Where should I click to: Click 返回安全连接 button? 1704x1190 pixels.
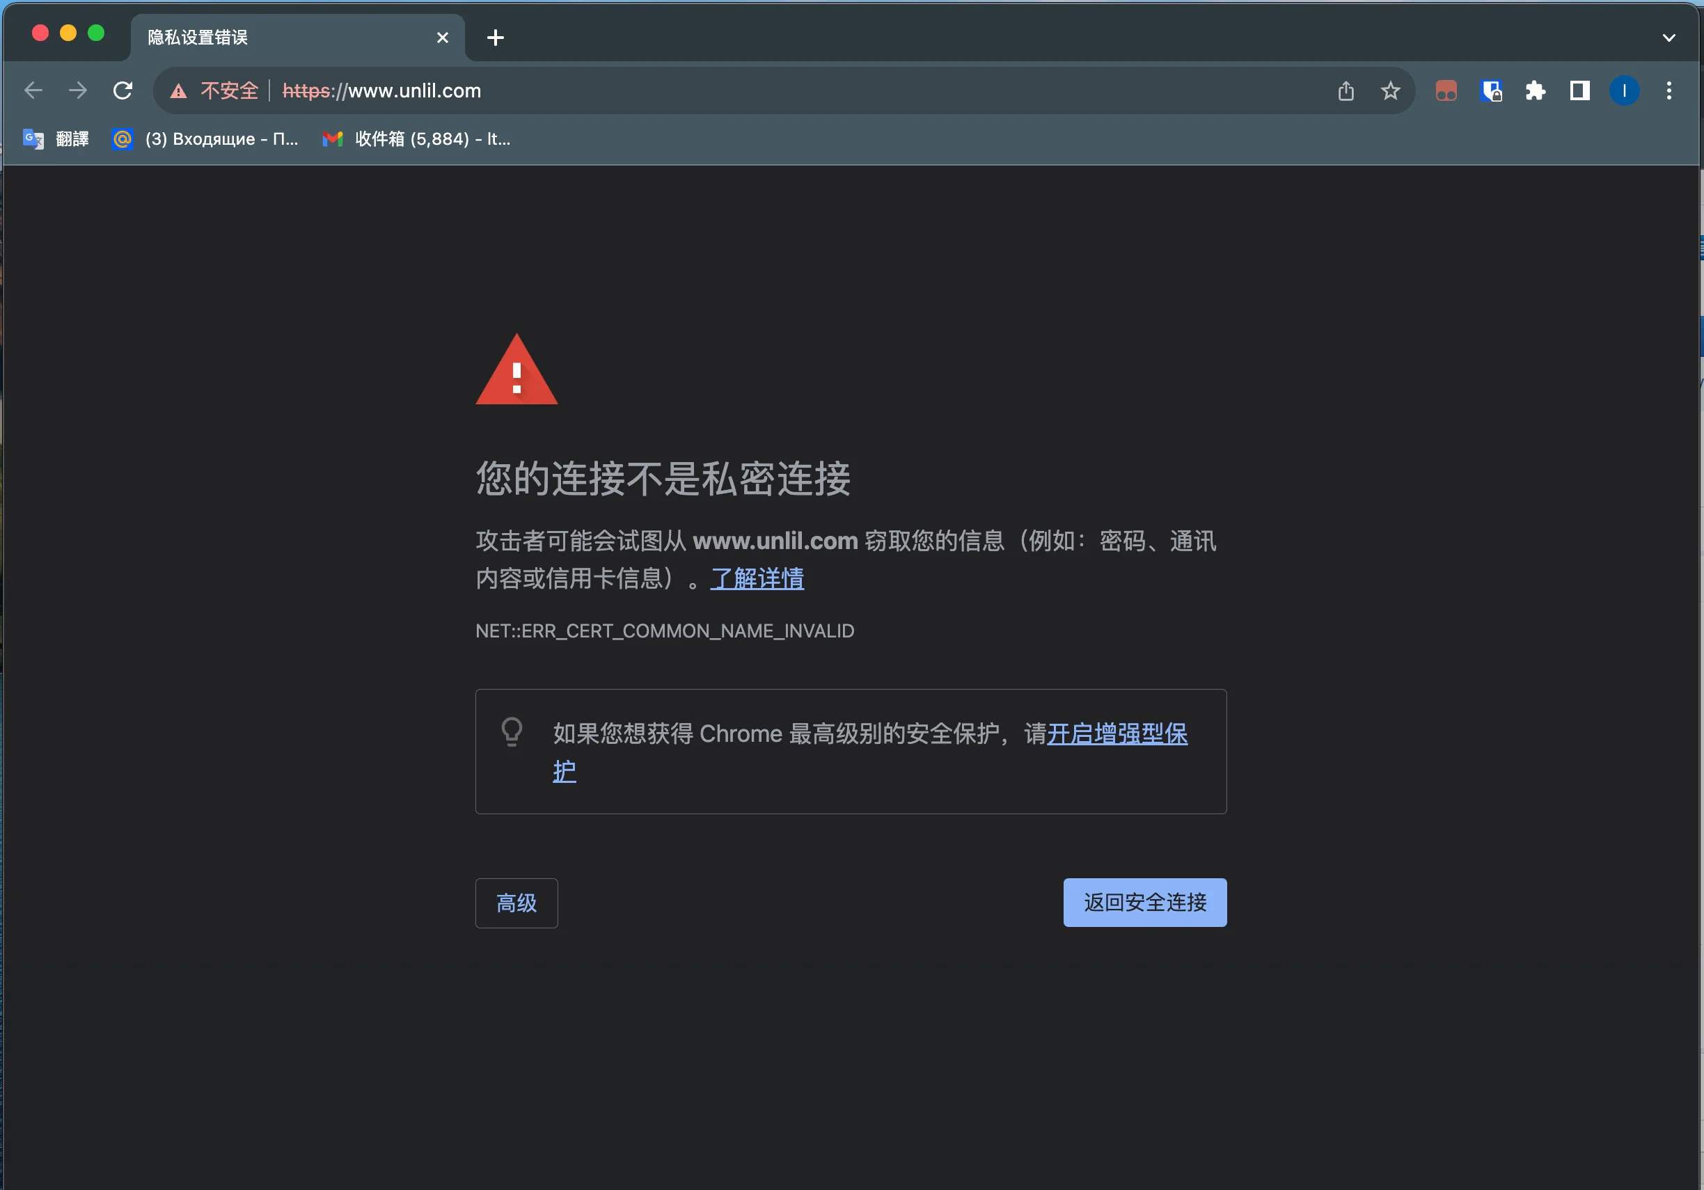click(x=1144, y=902)
